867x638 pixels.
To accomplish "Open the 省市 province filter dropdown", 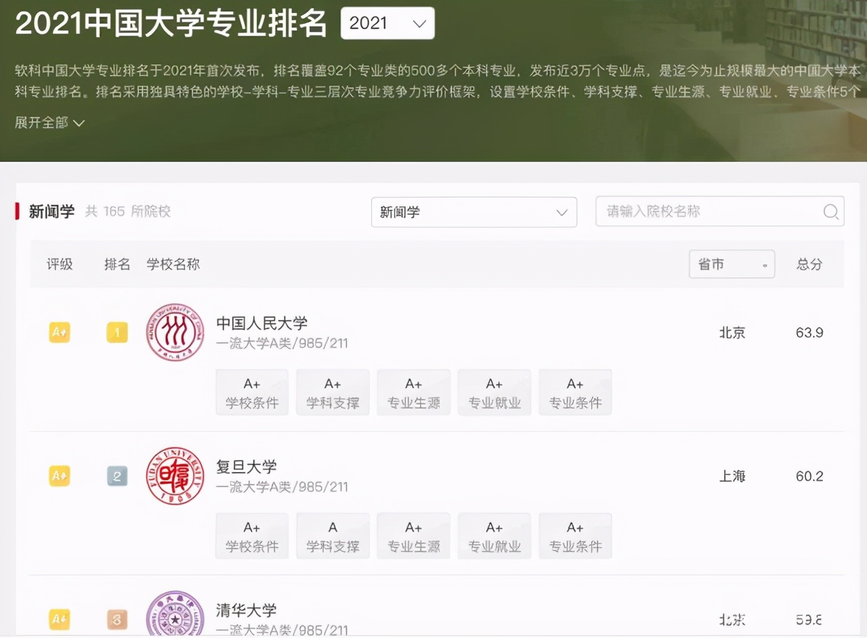I will (x=732, y=264).
